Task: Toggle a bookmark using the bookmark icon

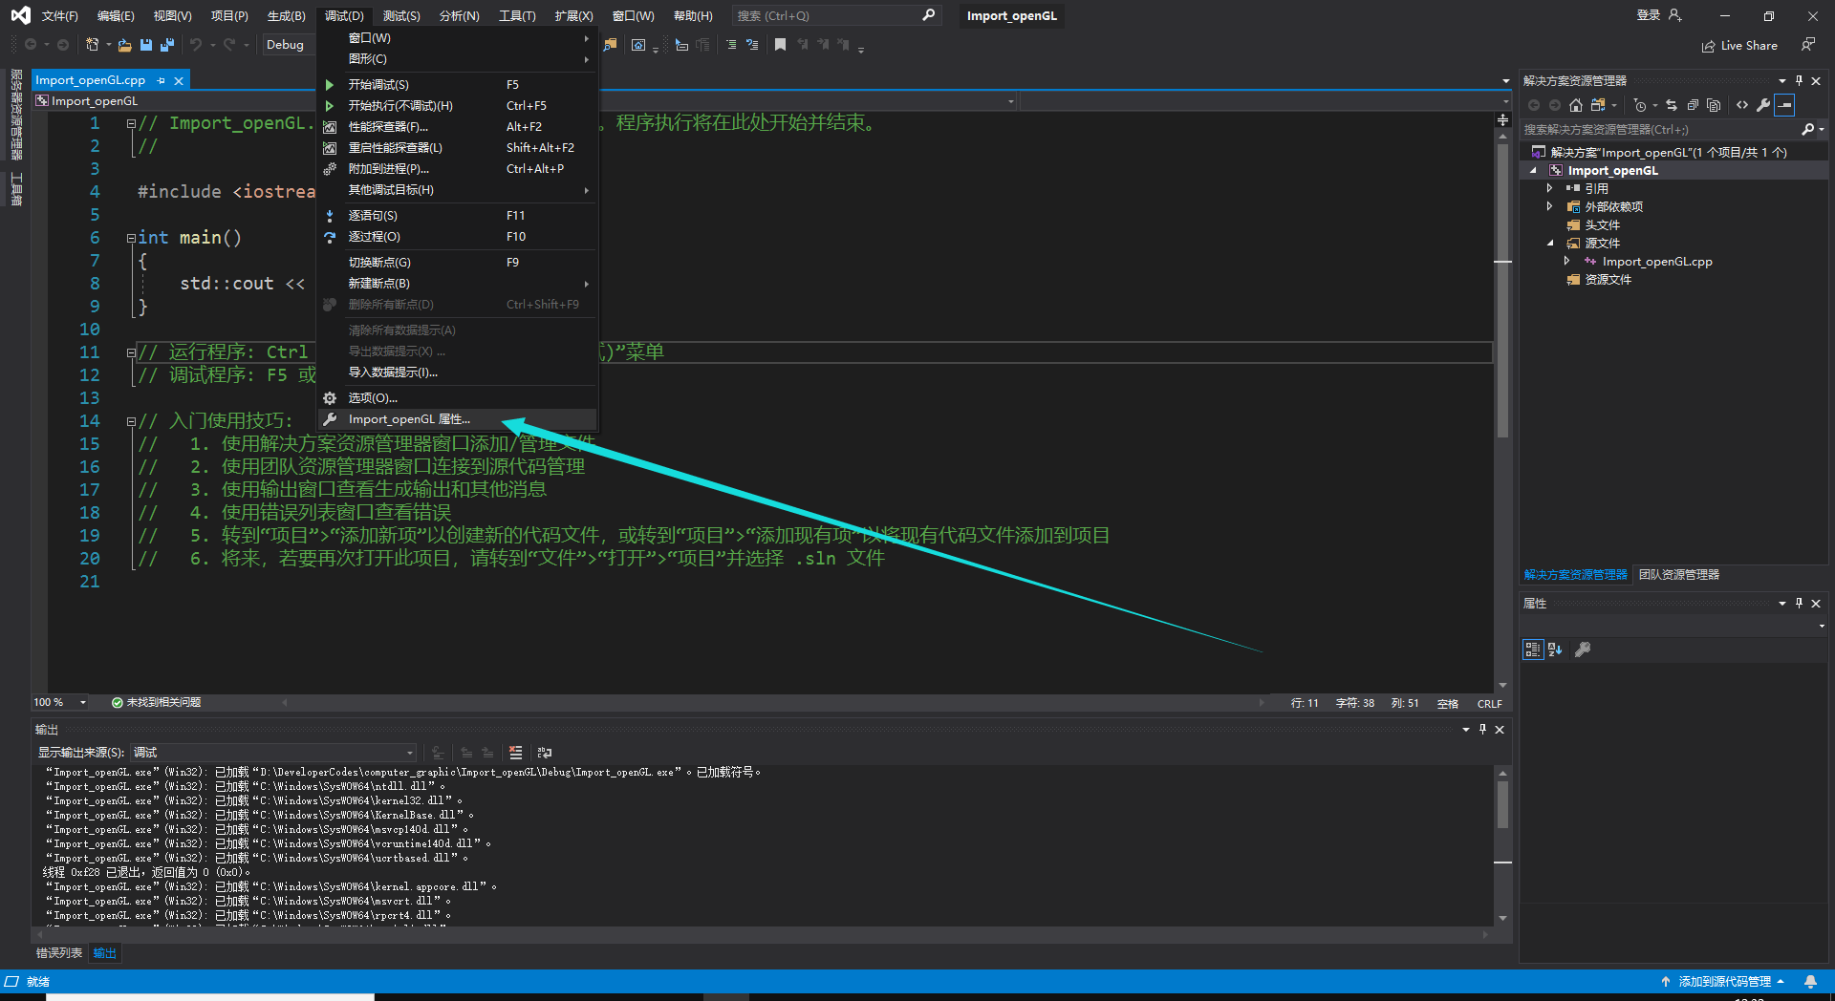Action: [779, 44]
